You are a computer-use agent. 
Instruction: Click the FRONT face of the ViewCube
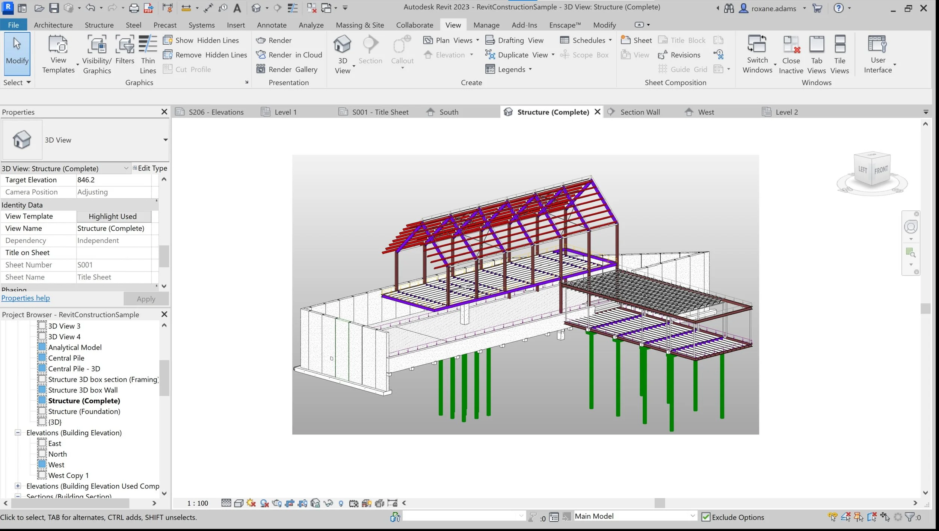pos(880,171)
